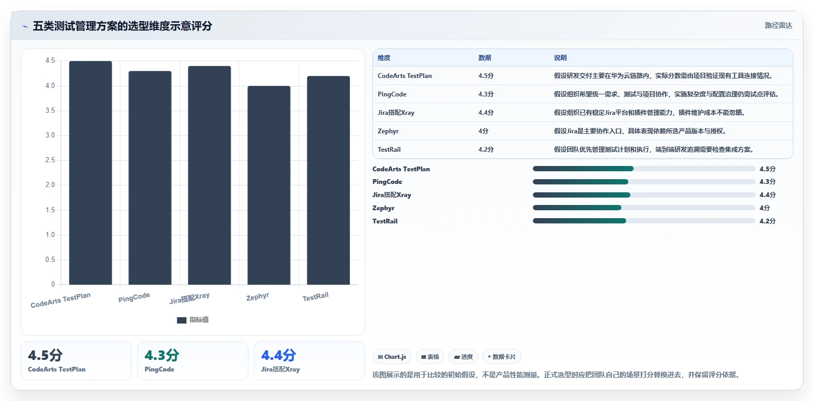Click Zephyr in the table's first column
814x401 pixels.
point(388,131)
